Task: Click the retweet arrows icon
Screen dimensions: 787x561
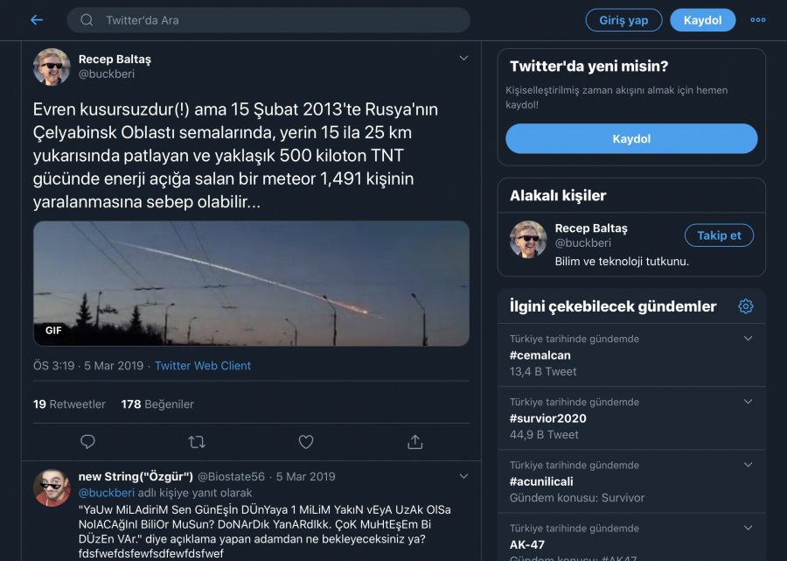Action: (x=197, y=441)
